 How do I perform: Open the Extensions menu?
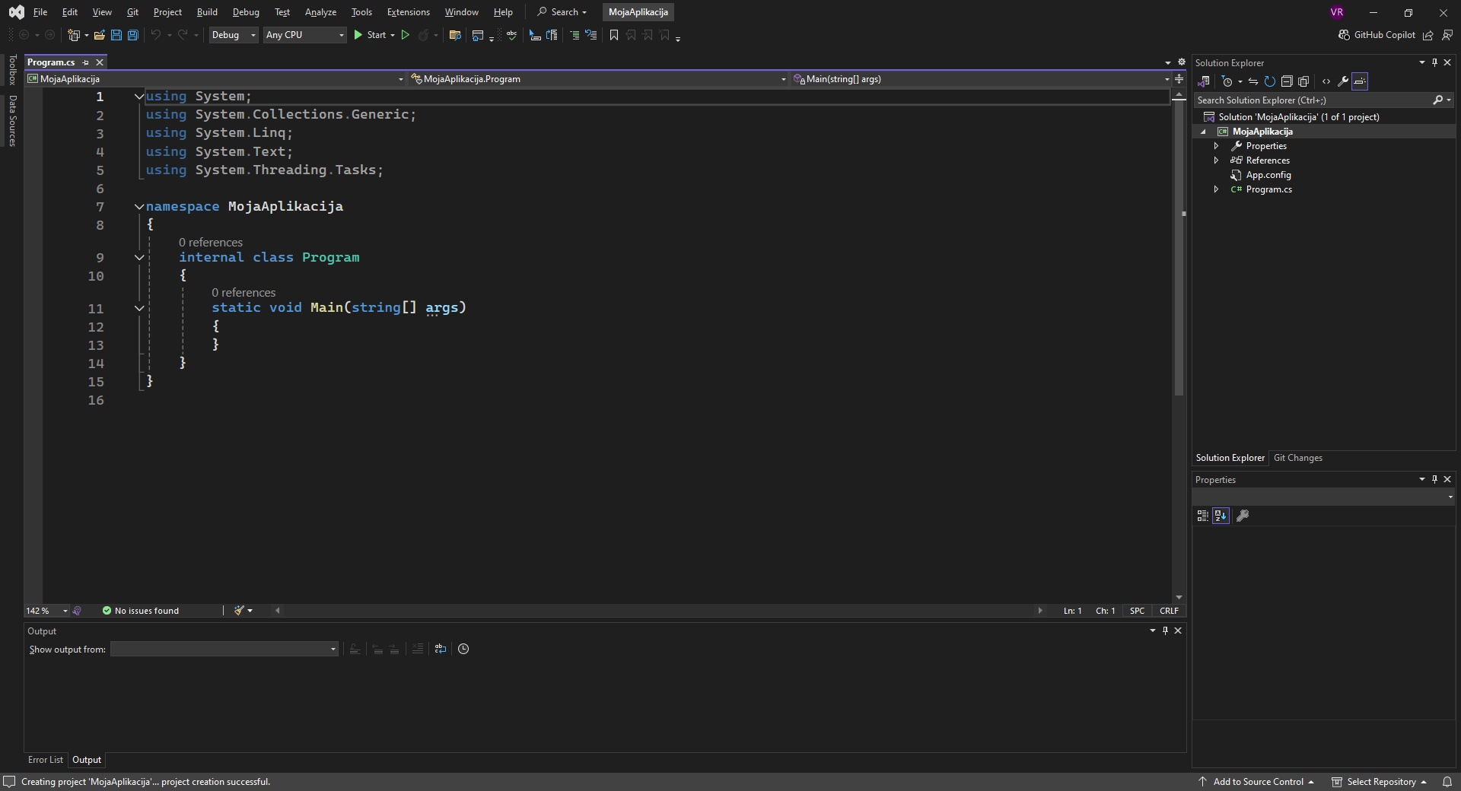pyautogui.click(x=408, y=12)
